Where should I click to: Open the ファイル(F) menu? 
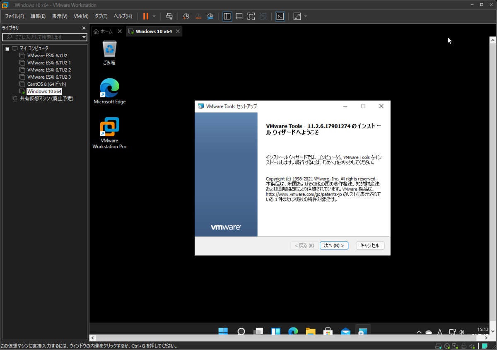tap(14, 16)
